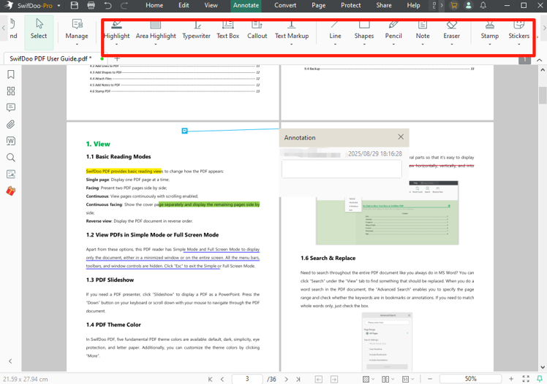Select the Highlight tool
The image size is (547, 384).
coord(116,32)
